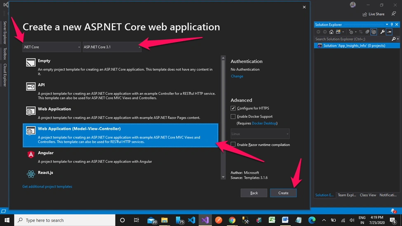Click the Search Solution Explorer field

[353, 39]
